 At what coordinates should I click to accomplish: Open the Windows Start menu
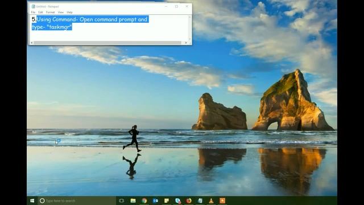tap(32, 200)
